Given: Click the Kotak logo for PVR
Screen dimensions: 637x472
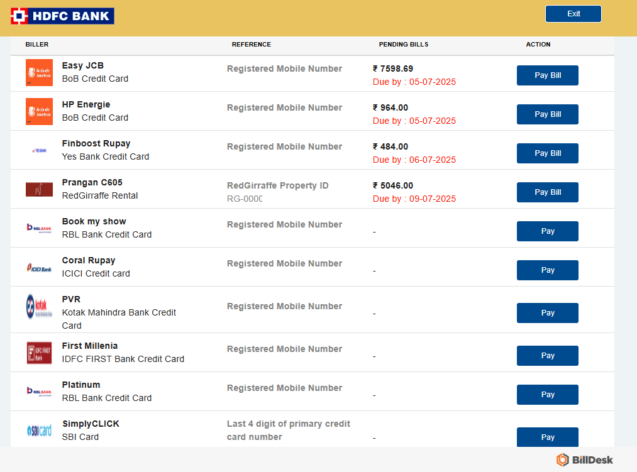Looking at the screenshot, I should click(x=39, y=306).
